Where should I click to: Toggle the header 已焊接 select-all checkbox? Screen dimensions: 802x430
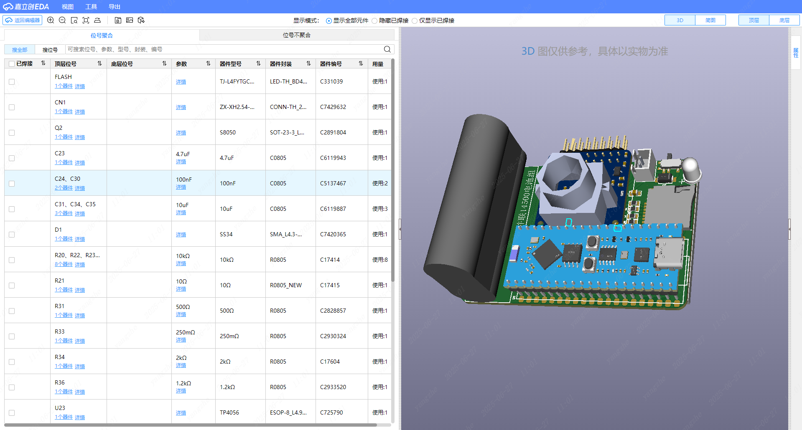click(x=12, y=64)
